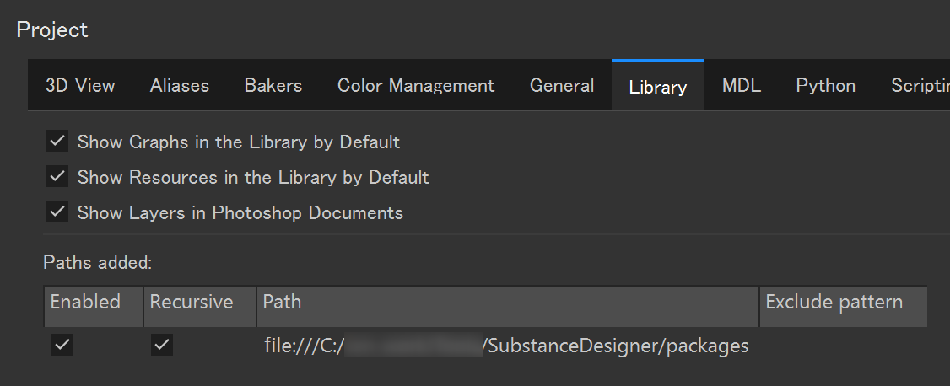950x386 pixels.
Task: Disable Show Layers in Photoshop Documents
Action: pos(57,212)
